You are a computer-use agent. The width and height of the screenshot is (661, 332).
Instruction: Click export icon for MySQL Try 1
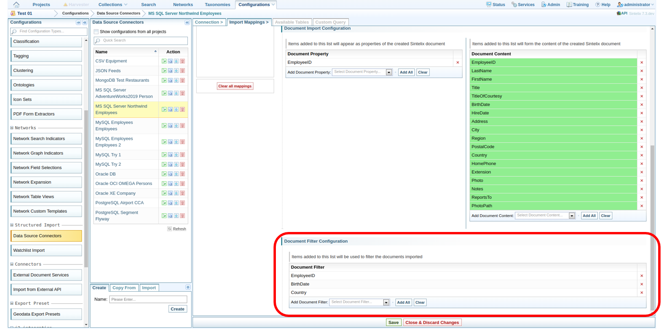tap(176, 155)
